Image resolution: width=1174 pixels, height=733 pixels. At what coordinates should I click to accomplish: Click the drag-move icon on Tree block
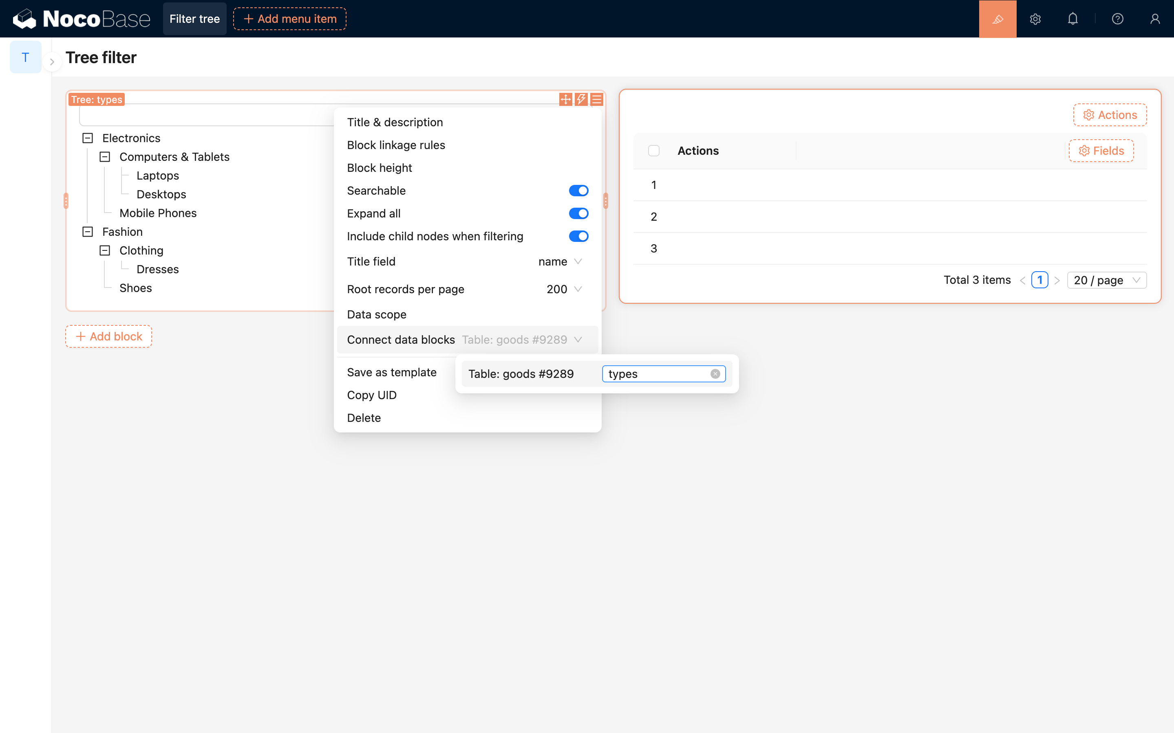click(566, 99)
